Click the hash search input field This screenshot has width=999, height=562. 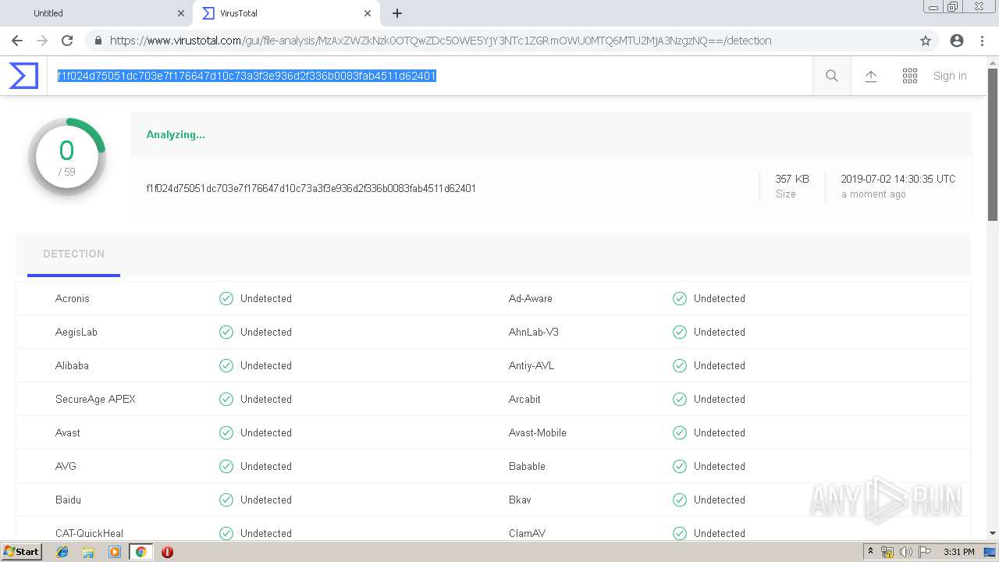click(x=429, y=76)
